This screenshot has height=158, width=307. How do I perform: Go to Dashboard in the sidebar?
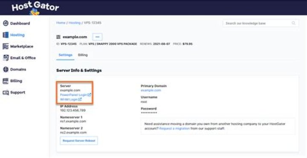(x=20, y=23)
